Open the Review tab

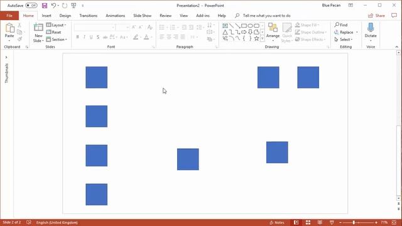[165, 16]
